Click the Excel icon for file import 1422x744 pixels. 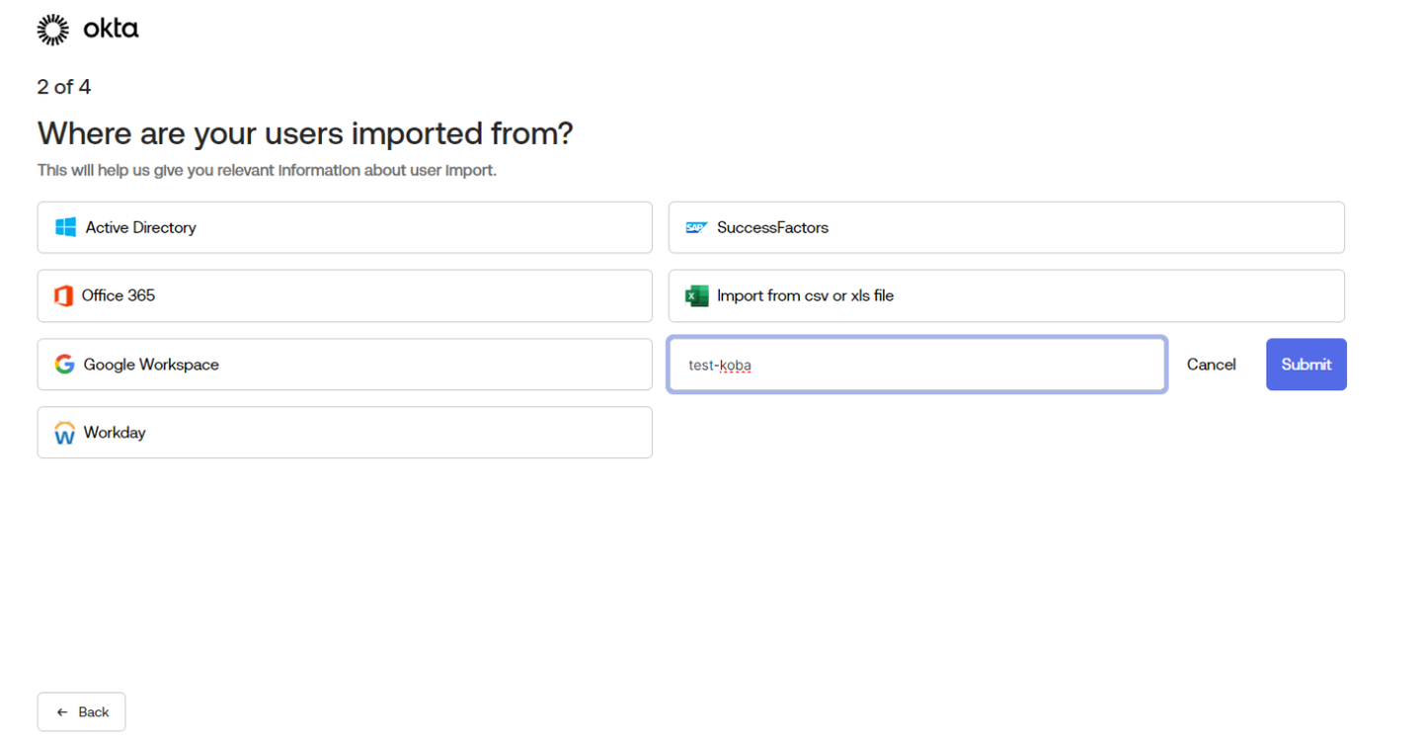pos(697,295)
